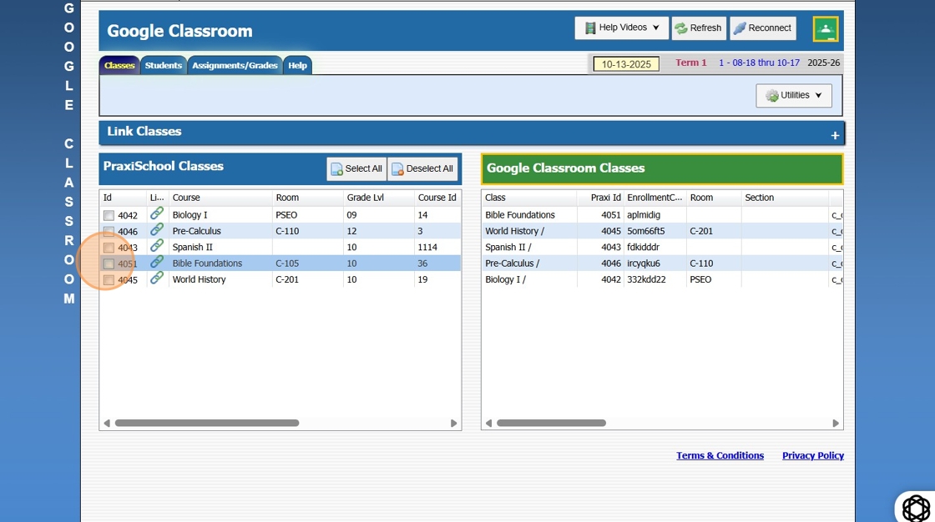Click link icon for Pre-Calculus row

point(157,229)
